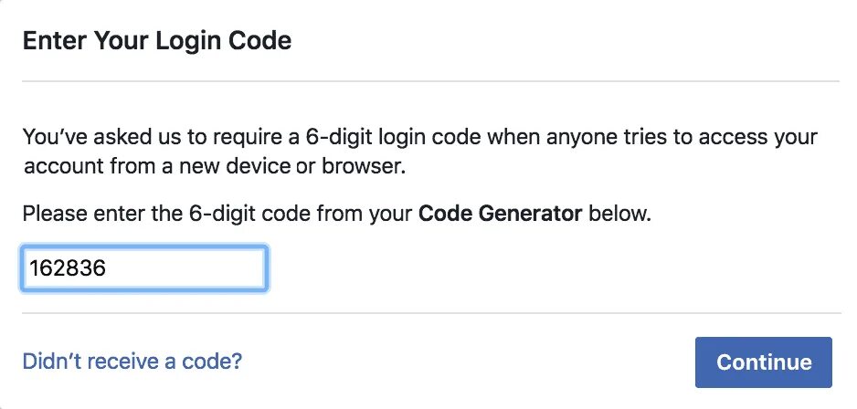Viewport: 857px width, 409px height.
Task: Proceed by clicking the blue Continue button
Action: (764, 362)
